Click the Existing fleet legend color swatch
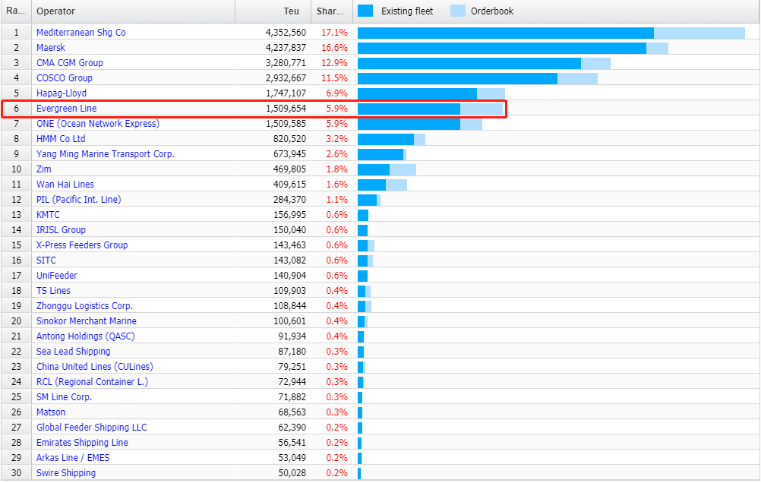Image resolution: width=761 pixels, height=483 pixels. (365, 11)
